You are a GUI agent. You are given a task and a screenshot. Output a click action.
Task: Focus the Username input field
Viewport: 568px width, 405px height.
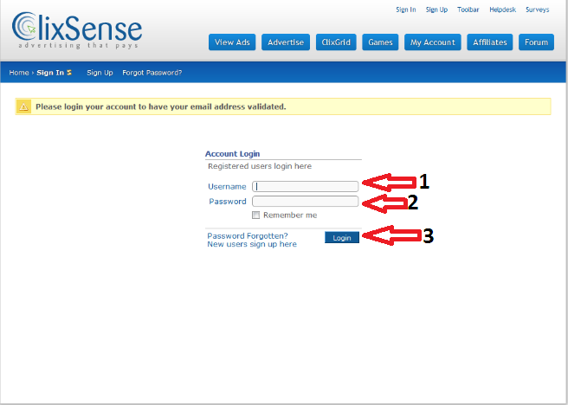pos(306,186)
